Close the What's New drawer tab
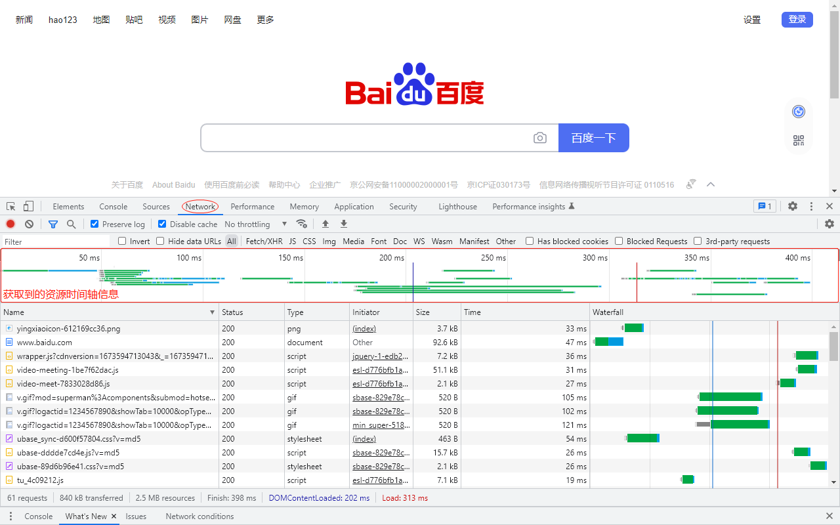840x525 pixels. click(x=114, y=516)
